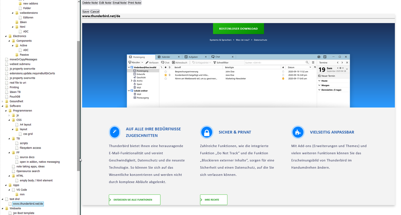The image size is (401, 215).
Task: Click the puzzle piece Vielseitig anpassbar icon
Action: [x=298, y=132]
